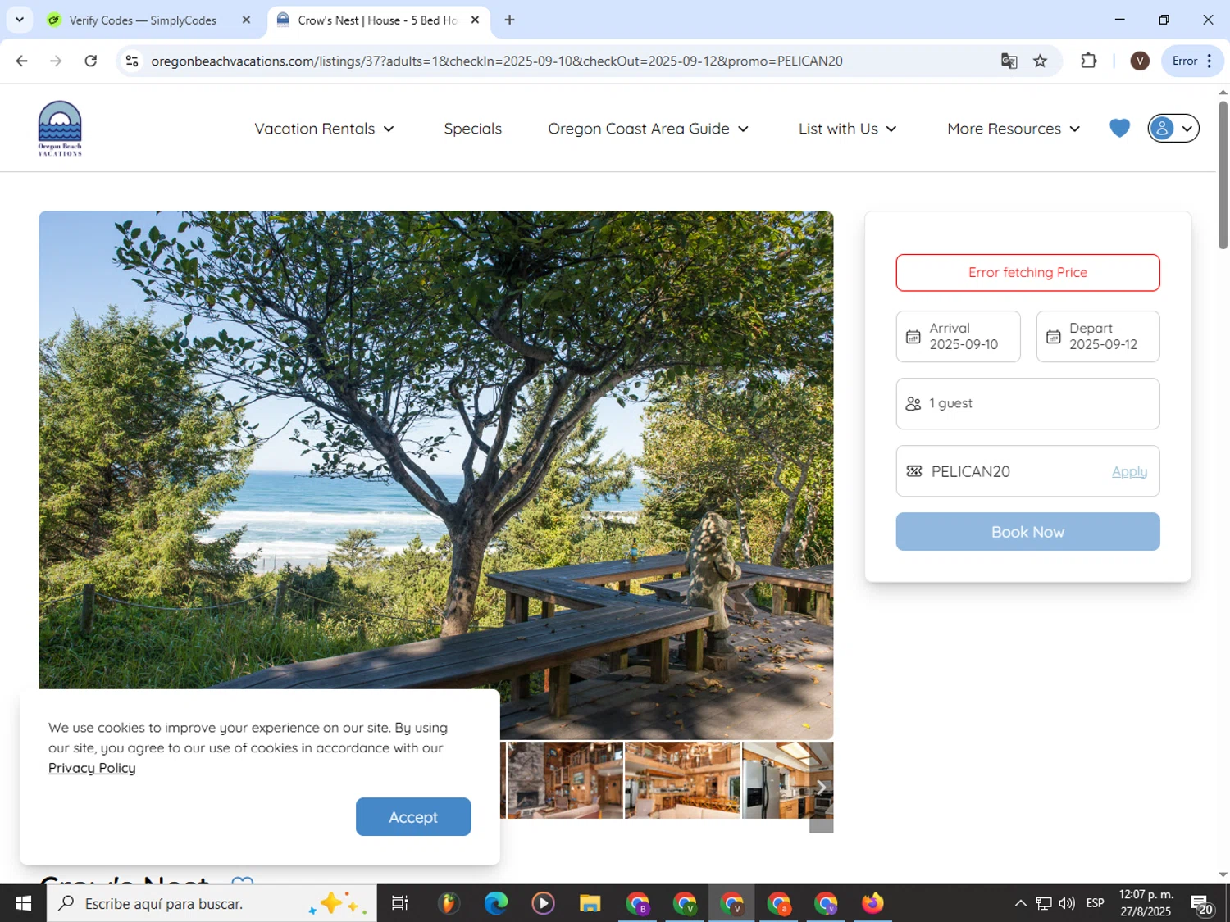Select the wooden loft kitchen thumbnail
The width and height of the screenshot is (1230, 922).
coord(682,780)
